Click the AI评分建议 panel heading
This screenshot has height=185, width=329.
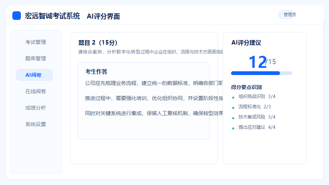pyautogui.click(x=246, y=43)
